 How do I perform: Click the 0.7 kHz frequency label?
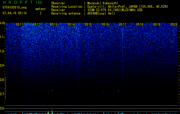click(x=2, y=94)
